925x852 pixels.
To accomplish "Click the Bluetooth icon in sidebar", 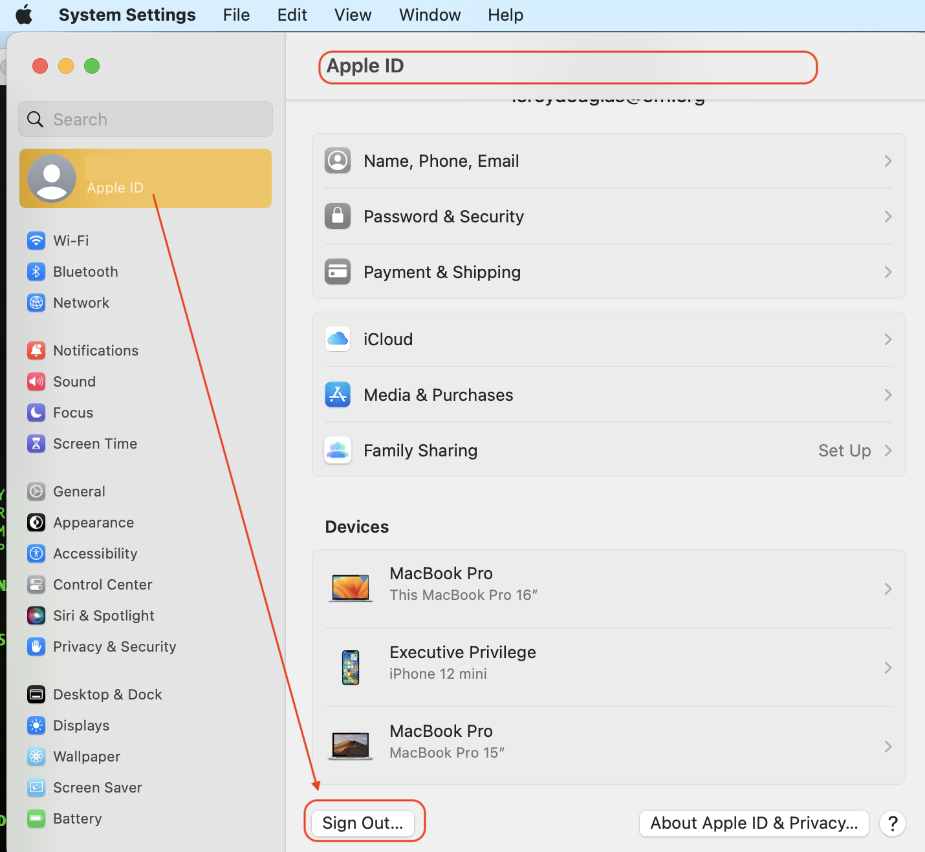I will click(36, 272).
